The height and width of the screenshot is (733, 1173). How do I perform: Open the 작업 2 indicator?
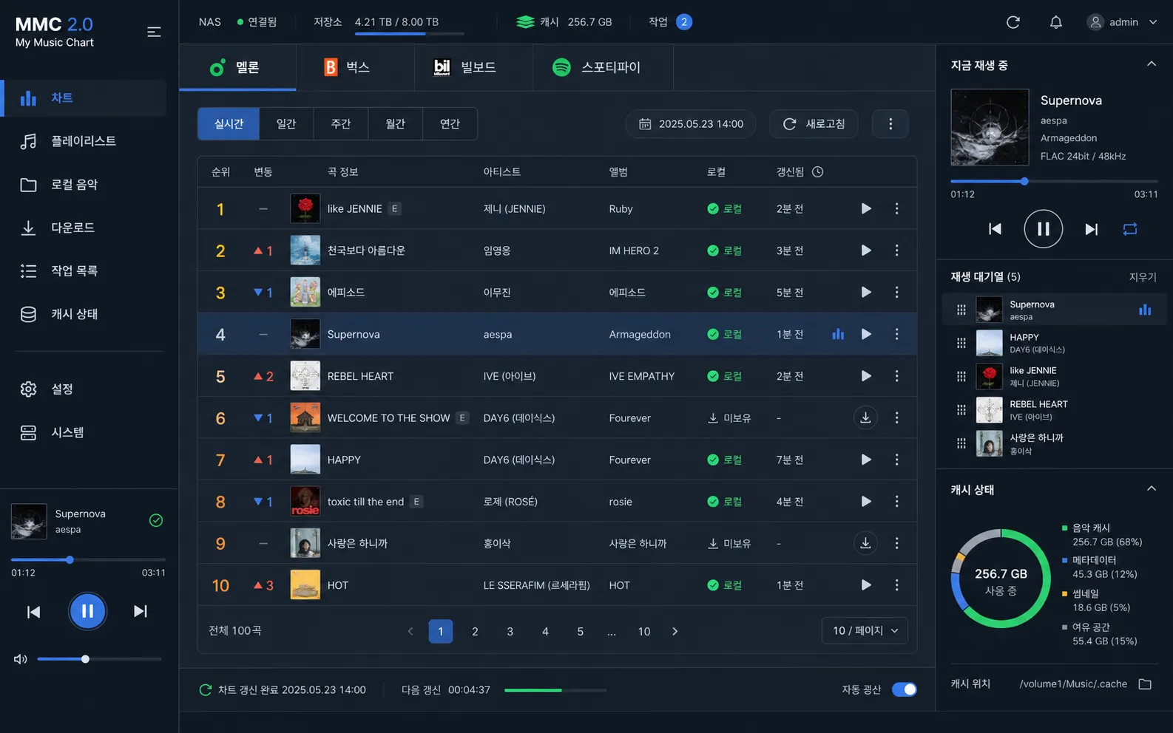click(x=670, y=22)
